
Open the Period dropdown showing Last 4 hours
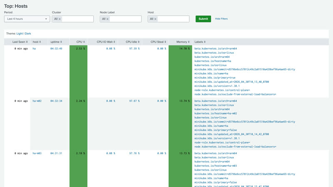(x=27, y=19)
